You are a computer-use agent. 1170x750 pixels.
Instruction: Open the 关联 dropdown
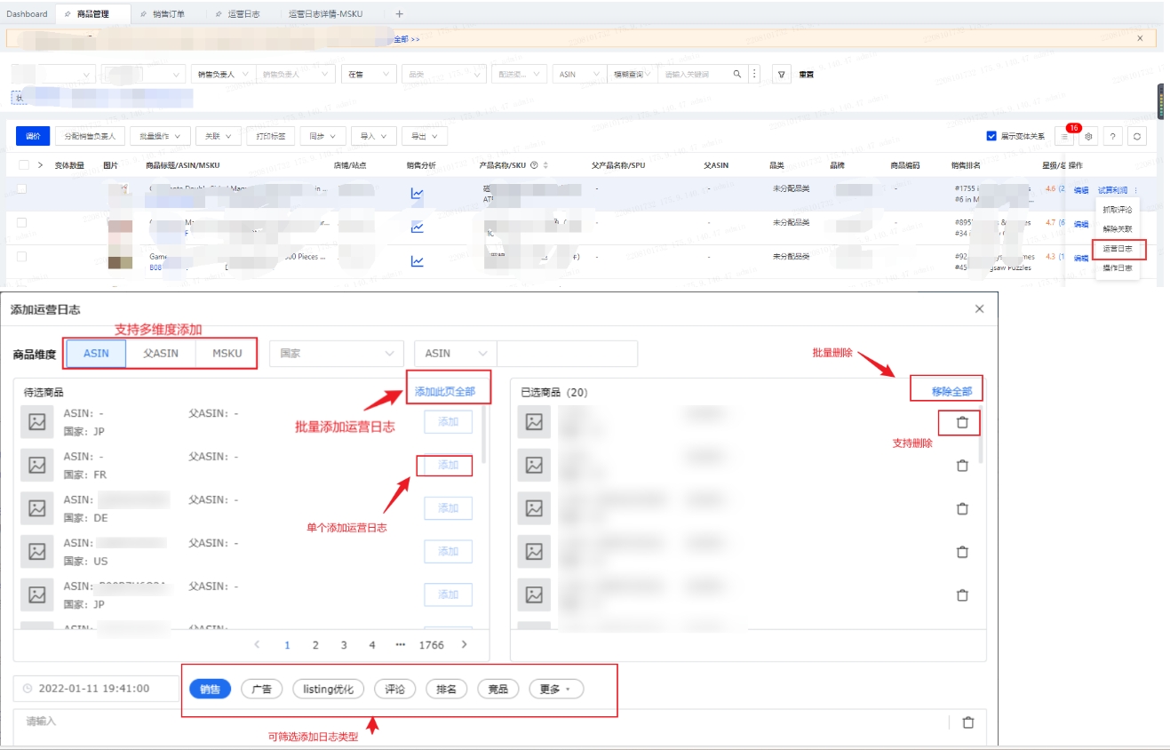pyautogui.click(x=218, y=136)
